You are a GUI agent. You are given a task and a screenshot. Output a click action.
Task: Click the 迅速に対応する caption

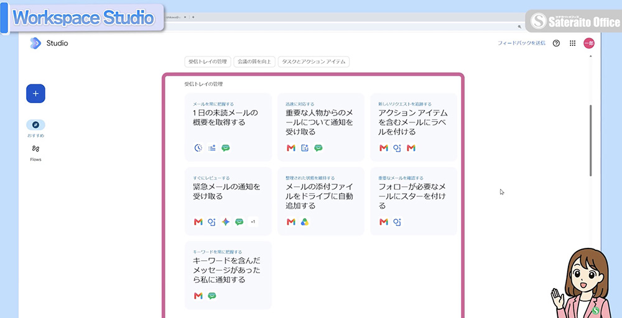click(300, 104)
